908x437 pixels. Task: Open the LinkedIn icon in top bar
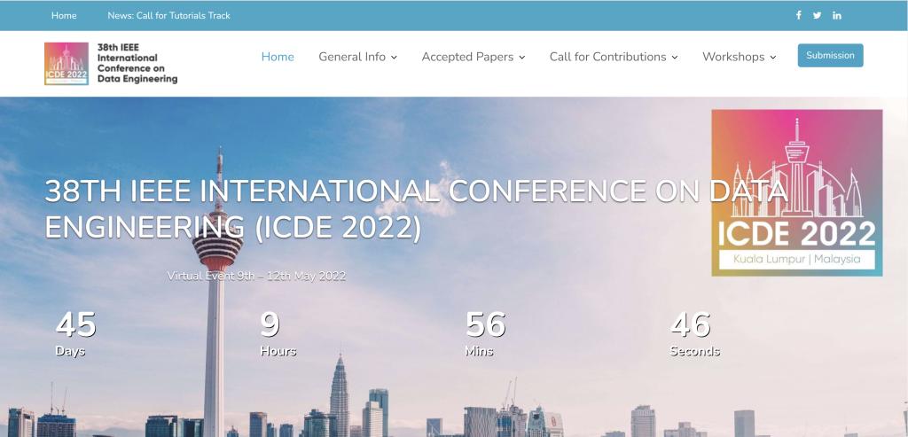point(837,16)
